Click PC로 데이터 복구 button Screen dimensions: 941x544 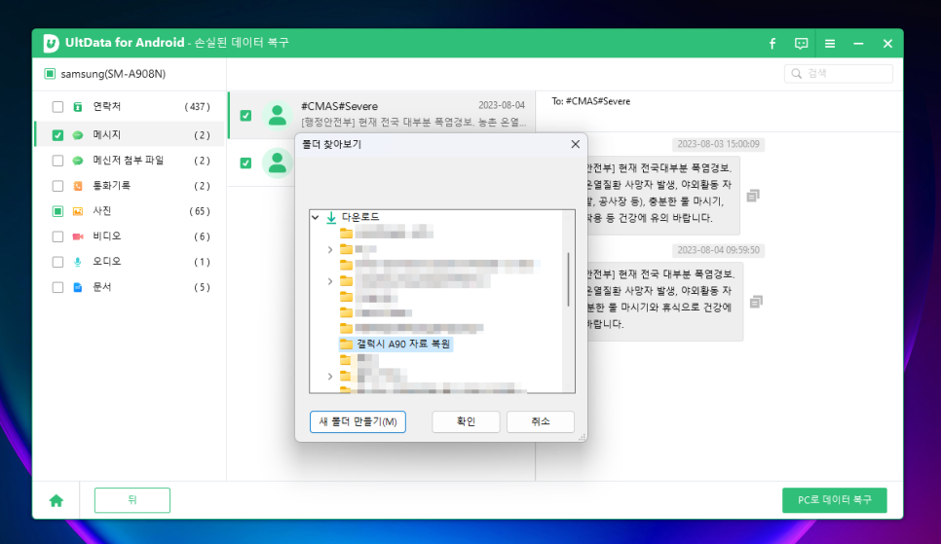[x=834, y=500]
